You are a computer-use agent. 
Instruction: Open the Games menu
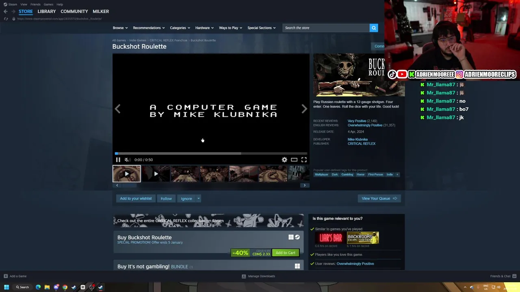pyautogui.click(x=48, y=4)
